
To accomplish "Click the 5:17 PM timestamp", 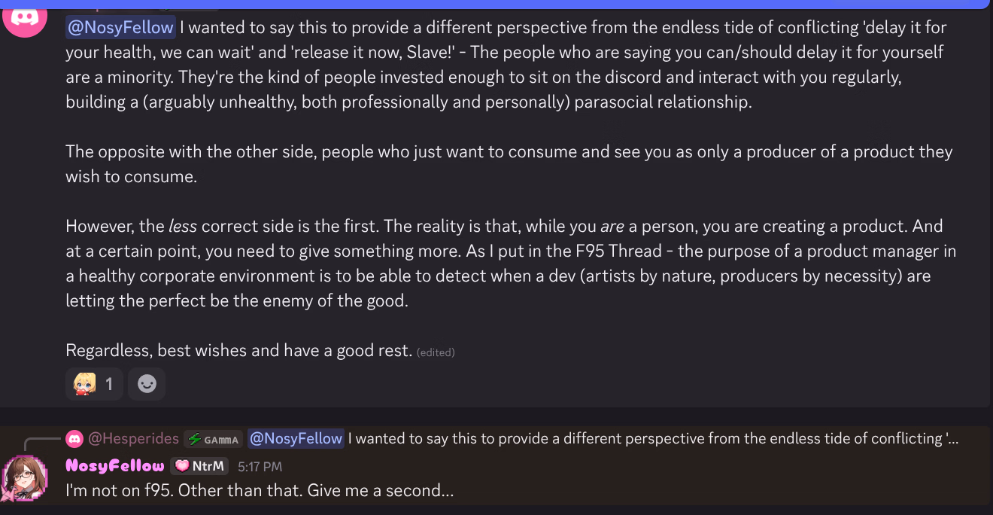I will click(x=260, y=467).
